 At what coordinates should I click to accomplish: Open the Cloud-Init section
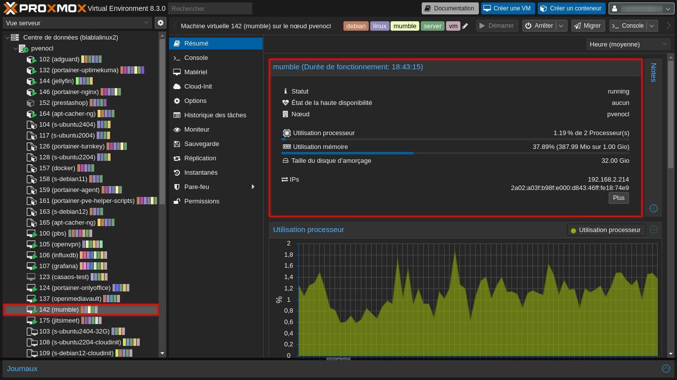click(x=216, y=87)
